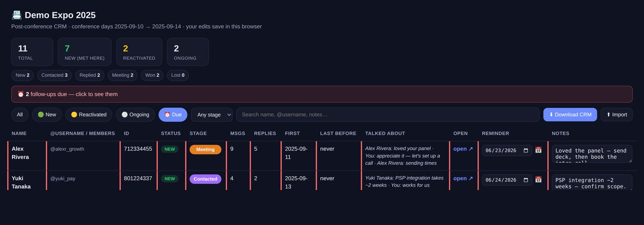The width and height of the screenshot is (644, 225).
Task: Click the NEW status badge in Yuki Tanaka's row
Action: point(169,179)
